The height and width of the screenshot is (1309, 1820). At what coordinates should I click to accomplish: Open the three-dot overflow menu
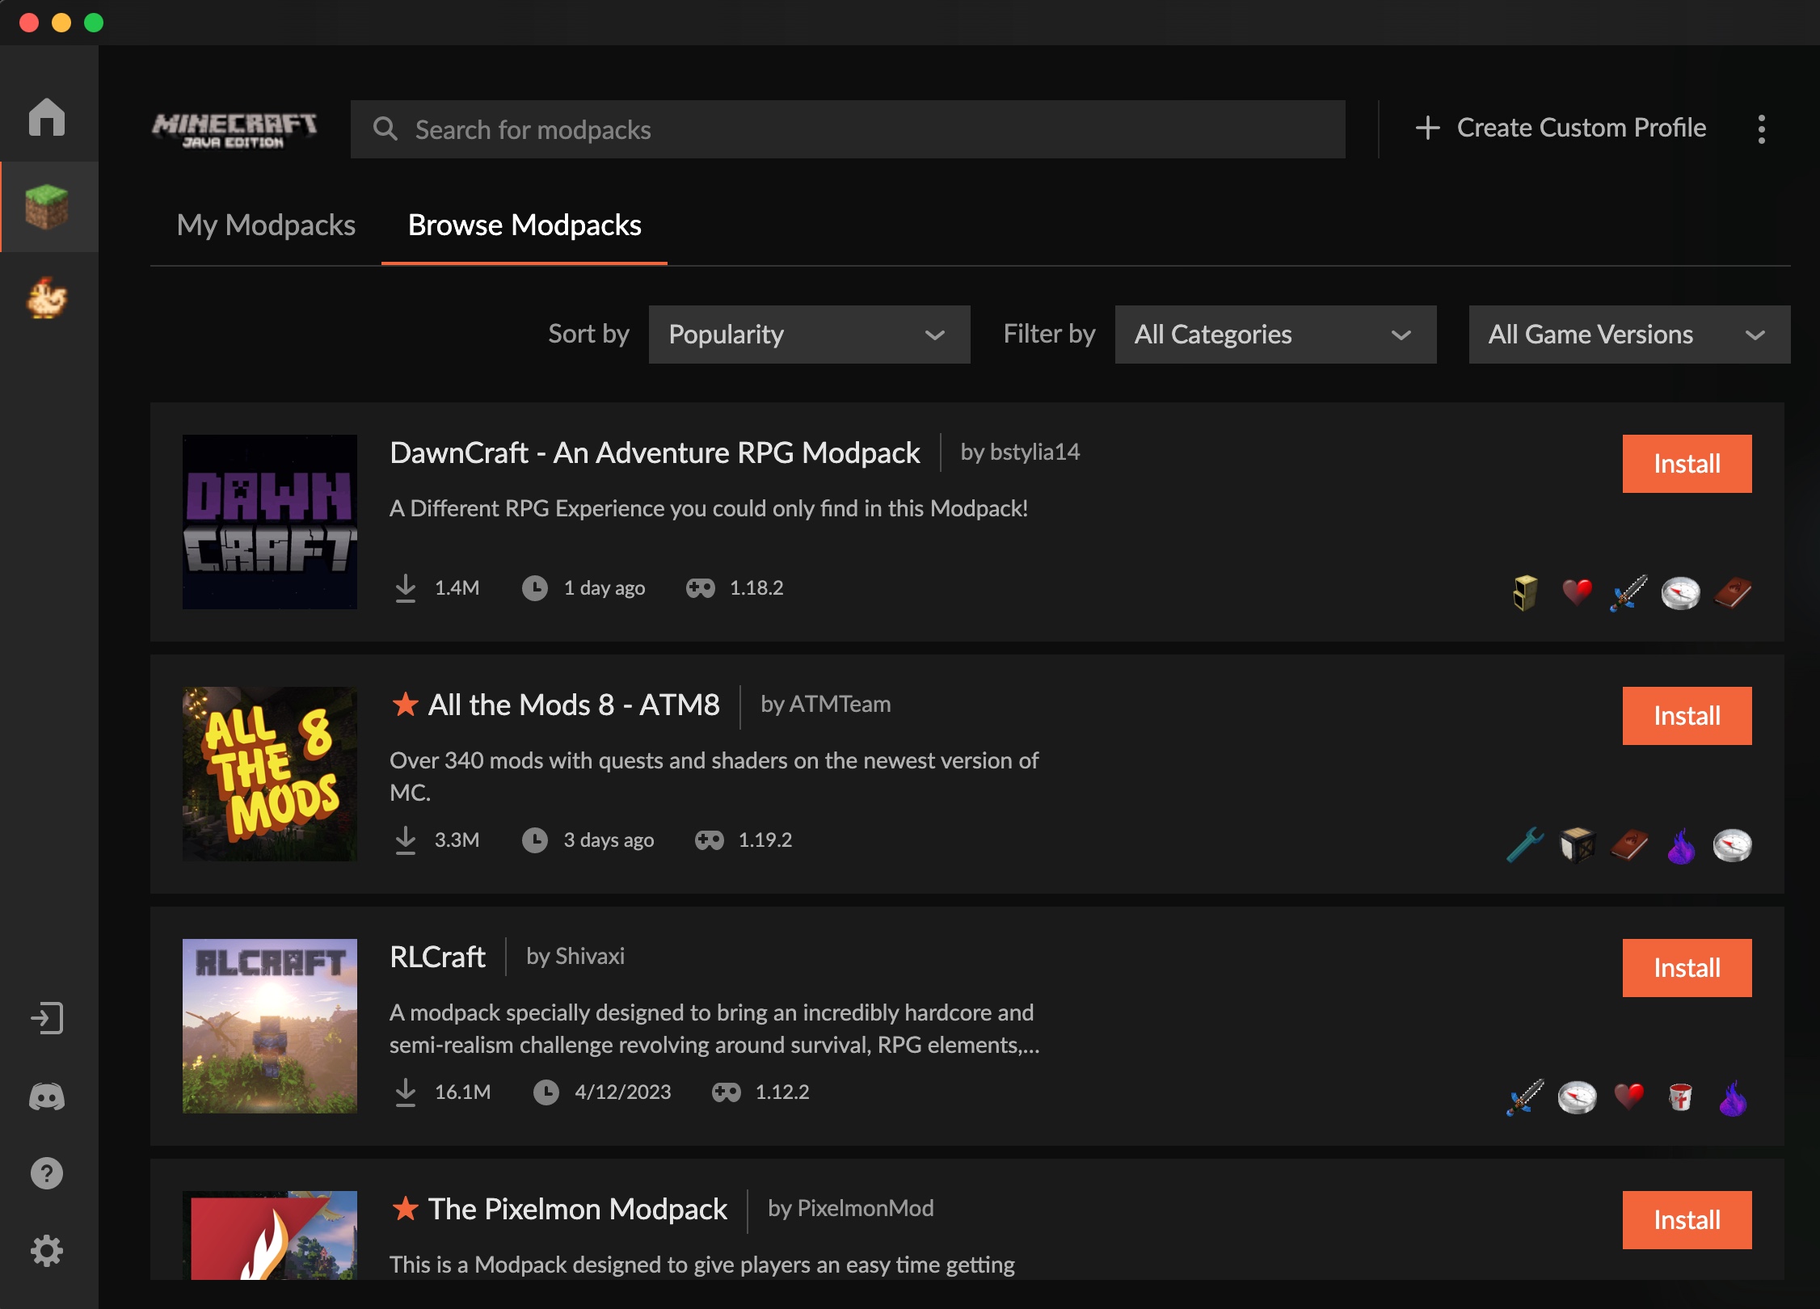(1762, 128)
